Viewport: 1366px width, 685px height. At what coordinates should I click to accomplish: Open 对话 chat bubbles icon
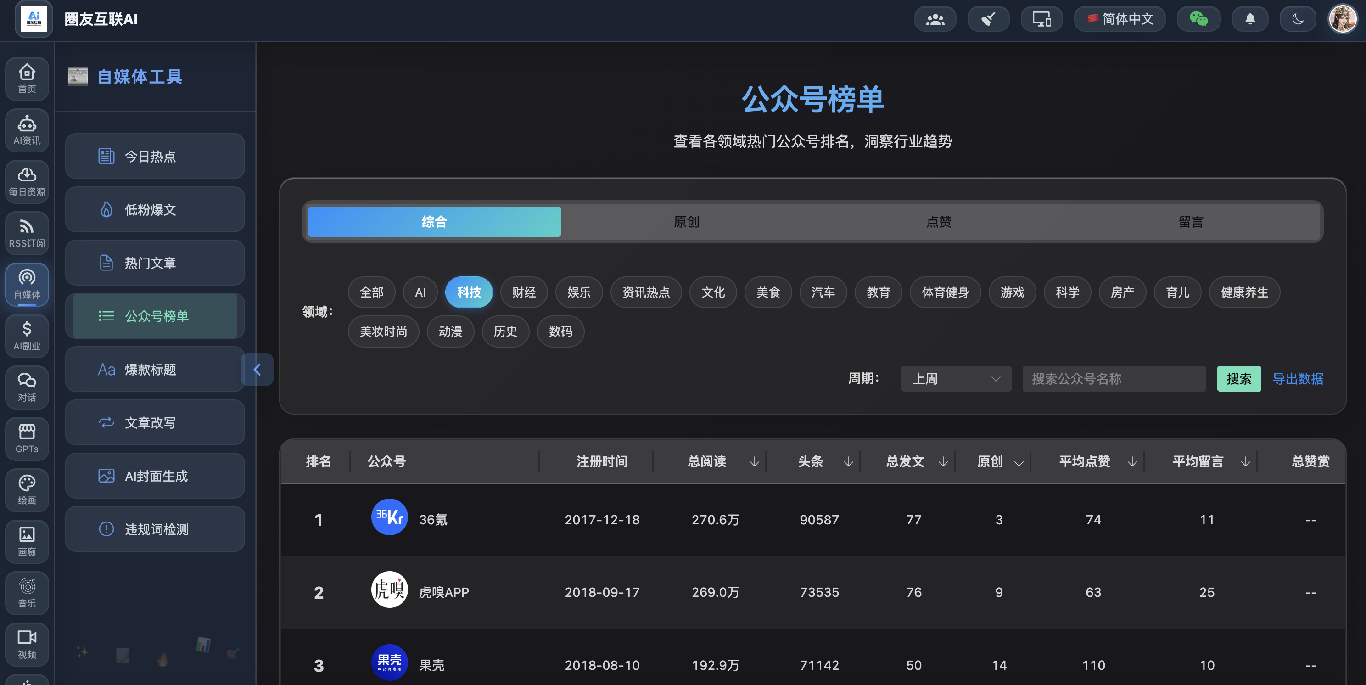27,387
